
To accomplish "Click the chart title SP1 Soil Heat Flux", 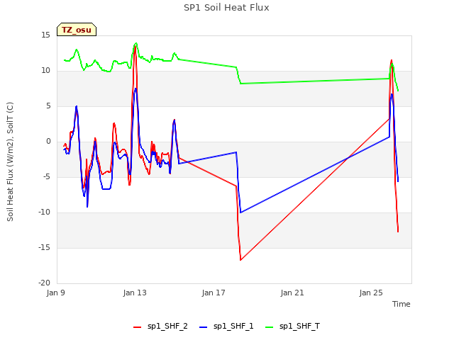I will click(226, 8).
